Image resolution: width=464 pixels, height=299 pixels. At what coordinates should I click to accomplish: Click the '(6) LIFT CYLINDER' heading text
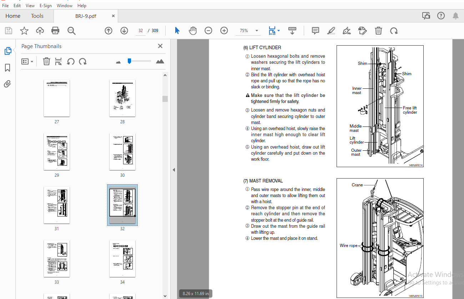click(x=262, y=47)
